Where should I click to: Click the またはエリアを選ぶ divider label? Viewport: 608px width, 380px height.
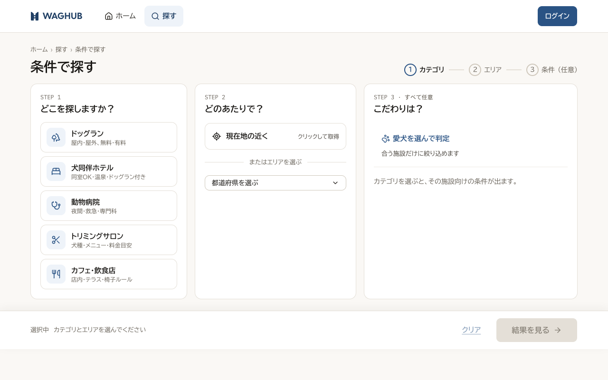[x=275, y=162]
